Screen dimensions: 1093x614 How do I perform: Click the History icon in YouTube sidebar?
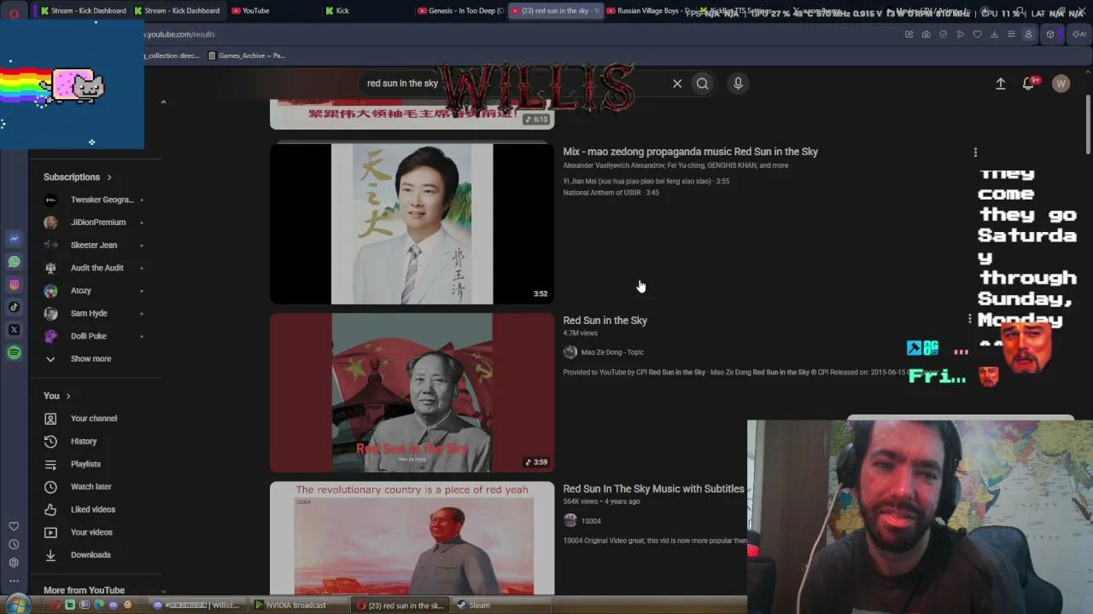point(50,441)
